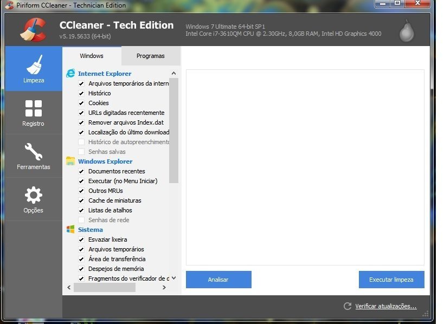
Task: Click the Executar limpeza button
Action: pos(391,280)
